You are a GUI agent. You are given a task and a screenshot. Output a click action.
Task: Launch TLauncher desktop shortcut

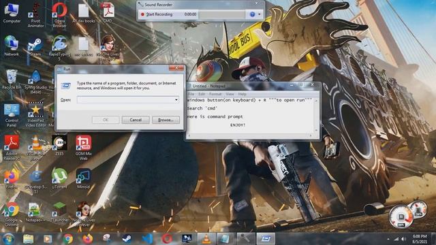coord(59,212)
